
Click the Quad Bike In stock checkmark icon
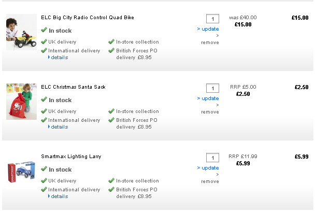coord(44,30)
